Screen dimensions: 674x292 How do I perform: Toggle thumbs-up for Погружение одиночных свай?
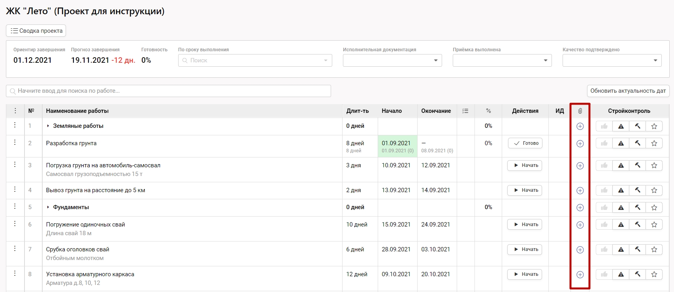point(604,225)
